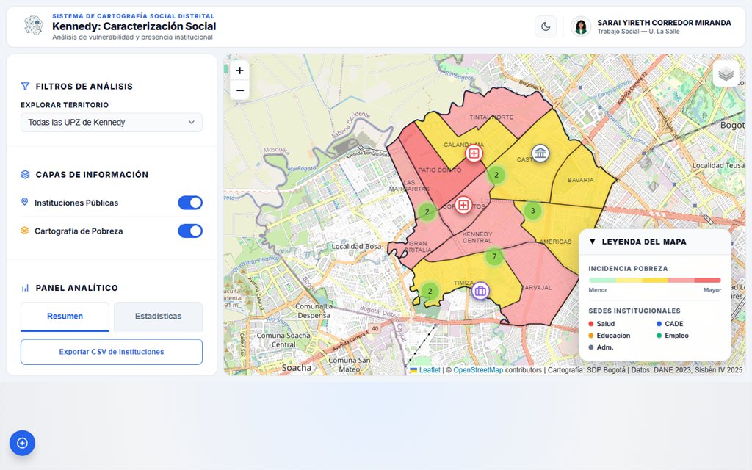Open the blue floating plus button
752x470 pixels.
pyautogui.click(x=22, y=443)
